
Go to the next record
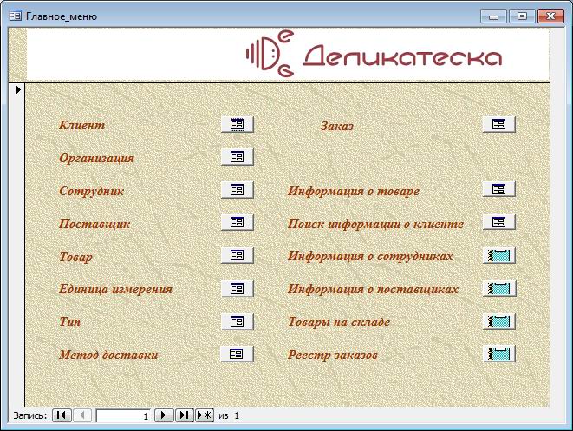(164, 416)
